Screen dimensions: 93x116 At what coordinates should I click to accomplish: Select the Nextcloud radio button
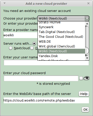pos(11,48)
